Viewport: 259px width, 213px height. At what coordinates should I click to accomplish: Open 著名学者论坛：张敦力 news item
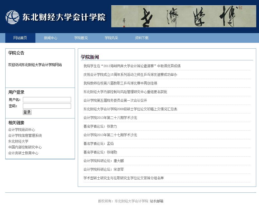click(x=100, y=126)
